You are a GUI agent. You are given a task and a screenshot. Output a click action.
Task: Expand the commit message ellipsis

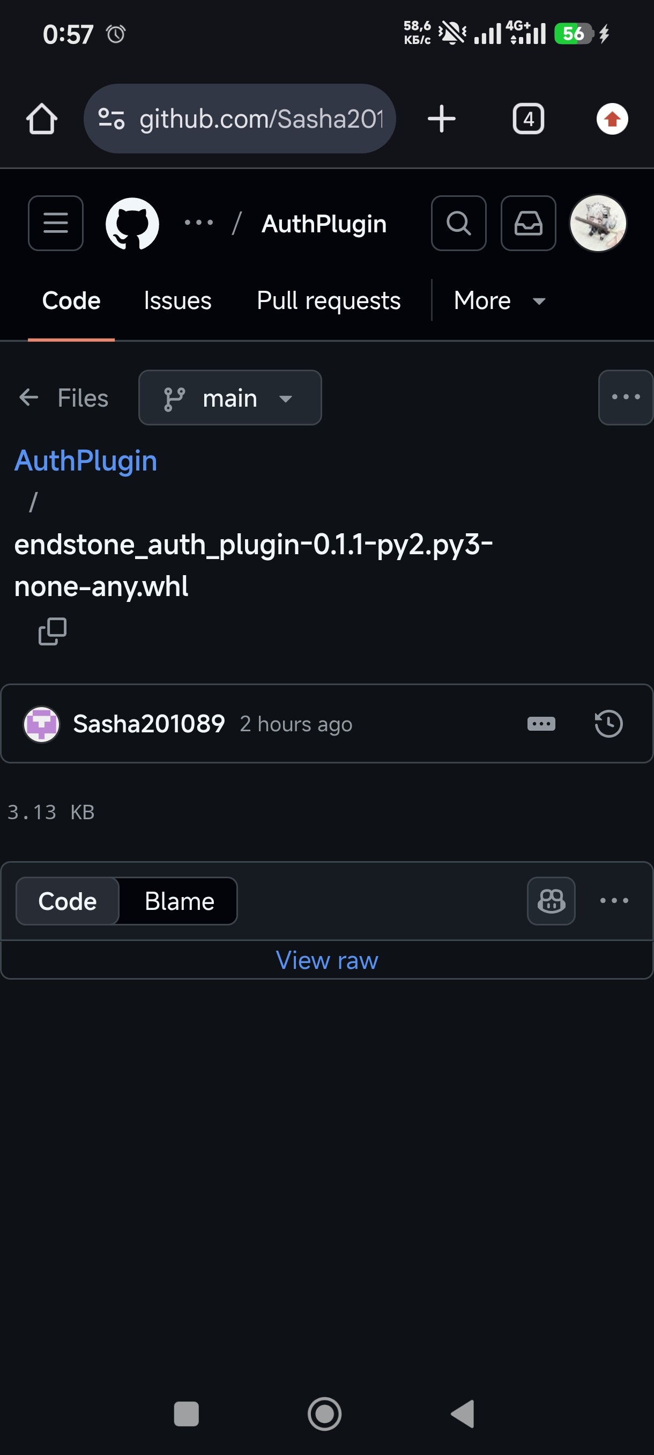coord(540,724)
